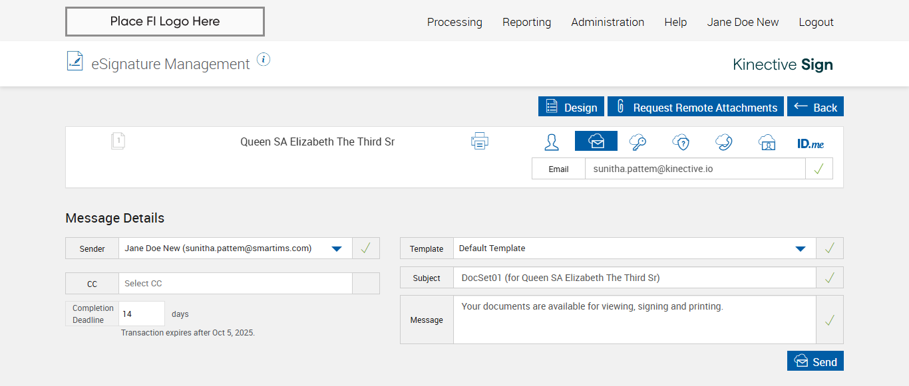Expand the Sender dropdown
Screen dimensions: 909x386
tap(337, 248)
